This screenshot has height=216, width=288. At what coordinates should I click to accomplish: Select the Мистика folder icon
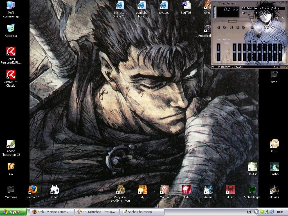pos(11,192)
